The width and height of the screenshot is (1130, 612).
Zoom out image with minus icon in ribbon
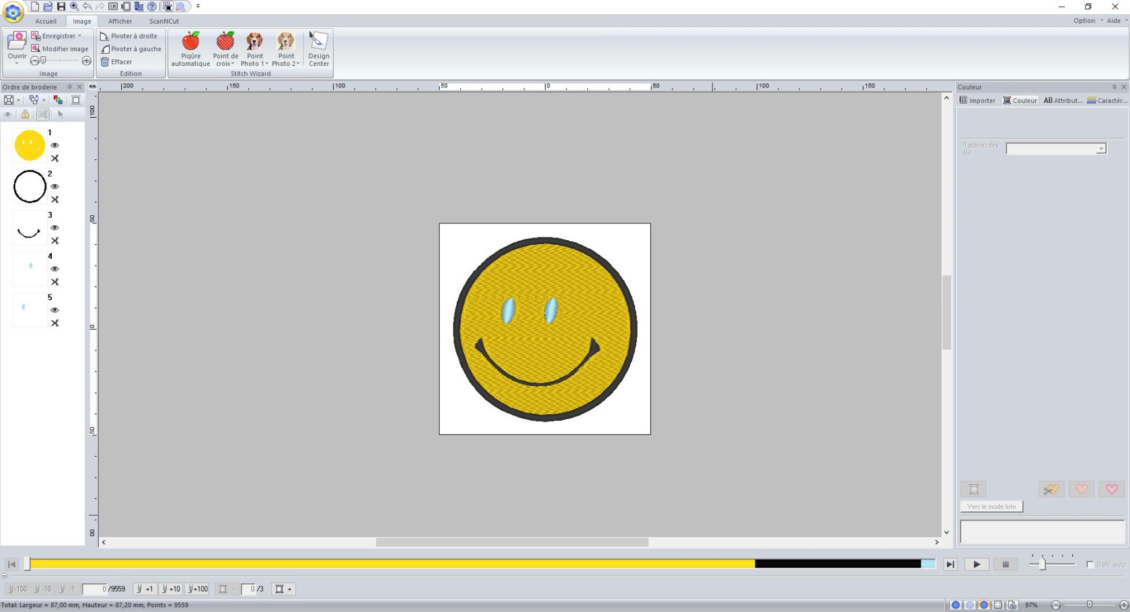[x=35, y=61]
